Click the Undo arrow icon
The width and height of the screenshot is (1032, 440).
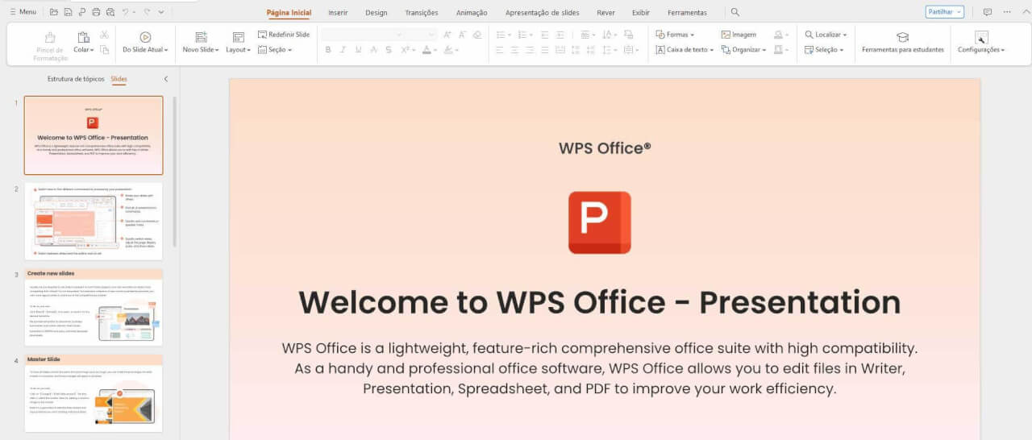(x=126, y=12)
